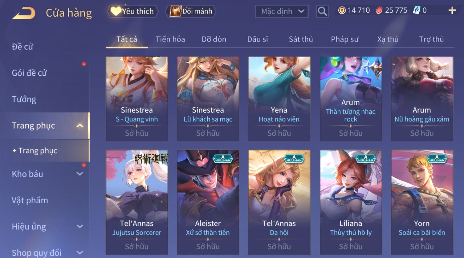Image resolution: width=464 pixels, height=258 pixels.
Task: Open Đổi mảnh chest exchange
Action: (191, 11)
